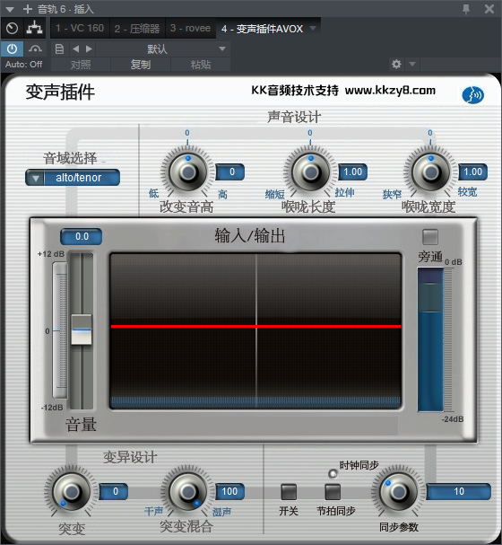Toggle the 节拍同步 tempo sync button
Viewport: 502px width, 545px height.
click(x=333, y=492)
